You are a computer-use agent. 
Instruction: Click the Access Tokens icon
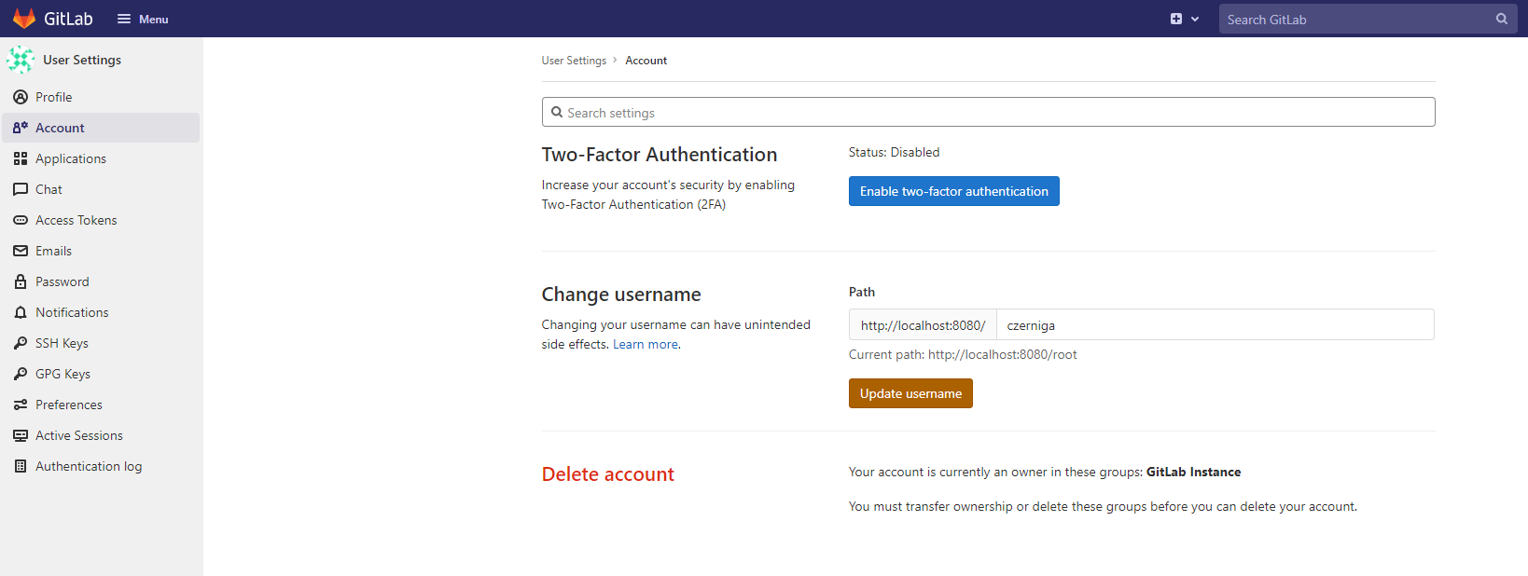(x=21, y=220)
